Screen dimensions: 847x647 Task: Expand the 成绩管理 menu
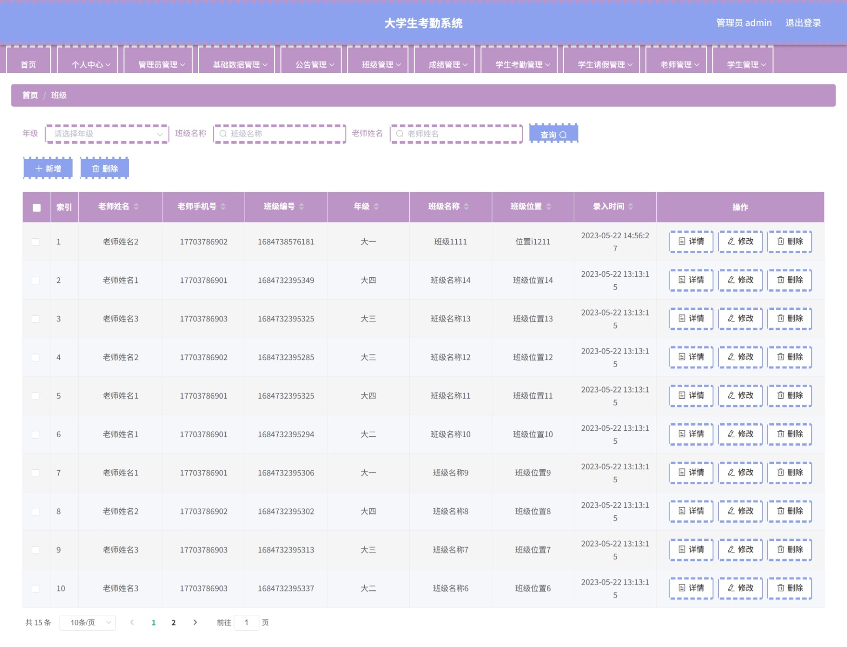pyautogui.click(x=444, y=61)
